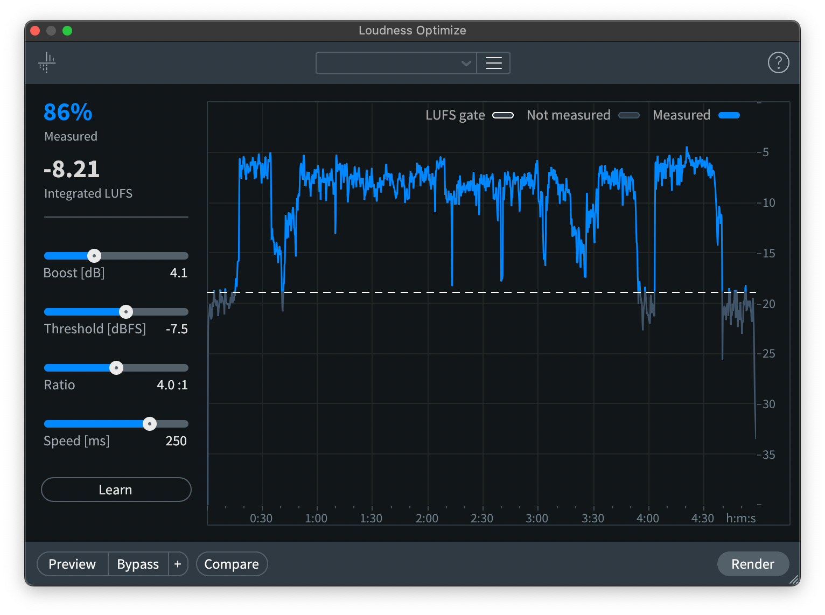
Task: Open the help documentation via question mark icon
Action: click(x=778, y=62)
